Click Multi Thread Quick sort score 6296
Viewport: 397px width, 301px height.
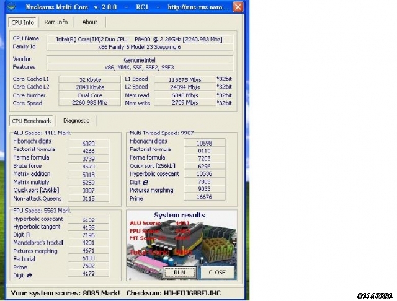click(x=204, y=166)
